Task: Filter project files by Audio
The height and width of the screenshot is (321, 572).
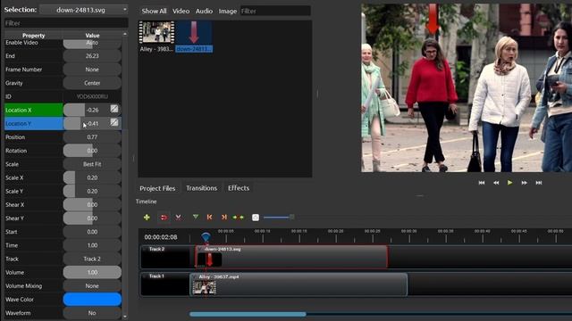Action: click(204, 11)
